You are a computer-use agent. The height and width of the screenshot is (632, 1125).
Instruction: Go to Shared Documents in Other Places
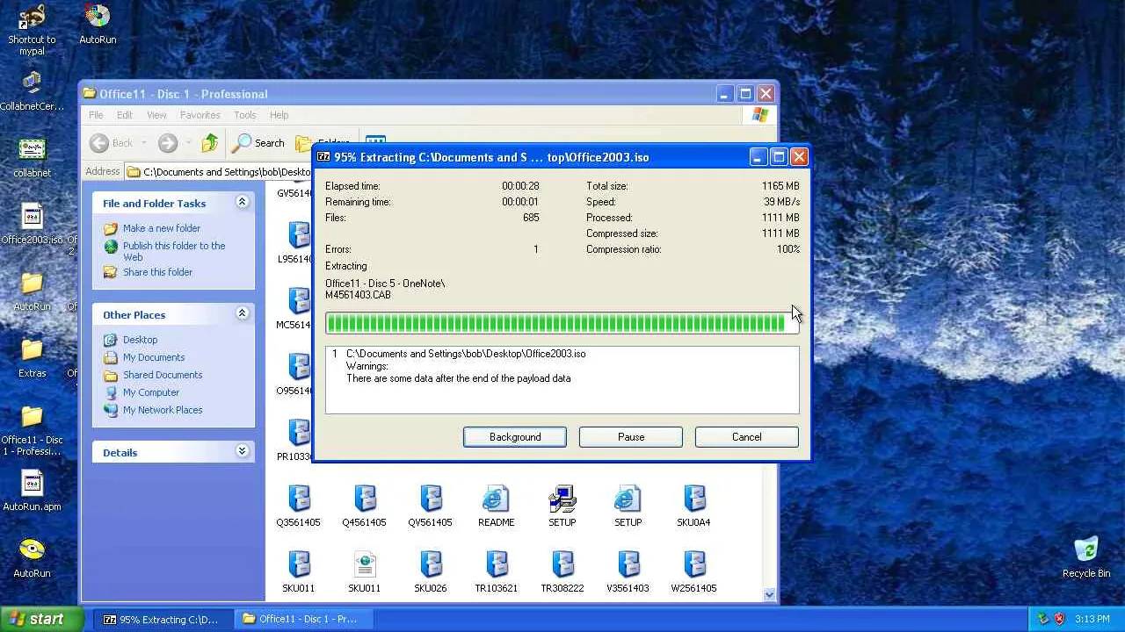point(163,375)
